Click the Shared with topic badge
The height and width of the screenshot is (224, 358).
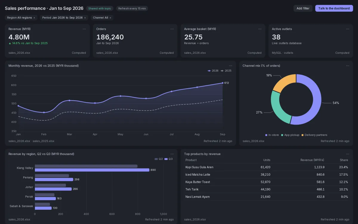coord(100,8)
